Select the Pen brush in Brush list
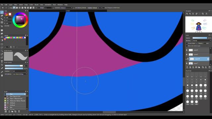 pyautogui.click(x=15, y=94)
